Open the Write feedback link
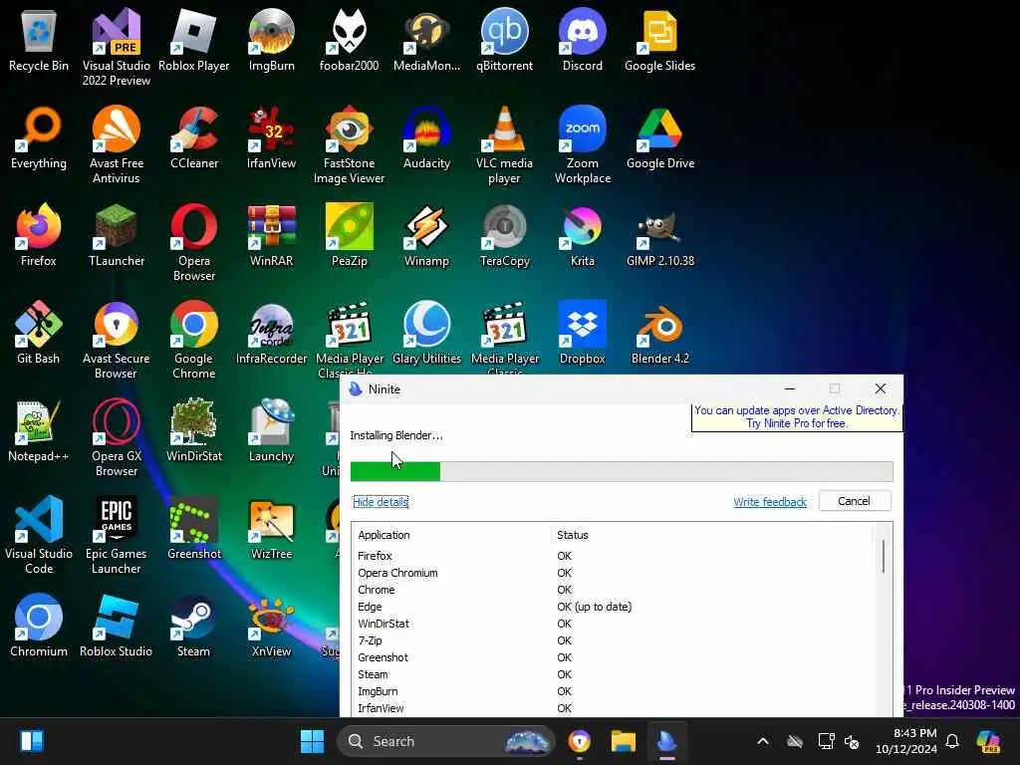Image resolution: width=1020 pixels, height=765 pixels. coord(770,502)
